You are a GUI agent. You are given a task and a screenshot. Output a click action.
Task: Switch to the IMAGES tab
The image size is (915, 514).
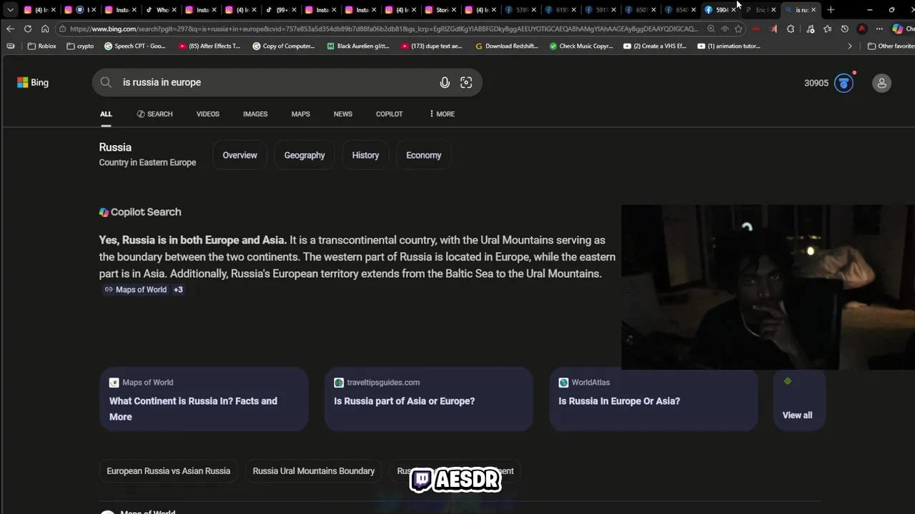pos(255,114)
